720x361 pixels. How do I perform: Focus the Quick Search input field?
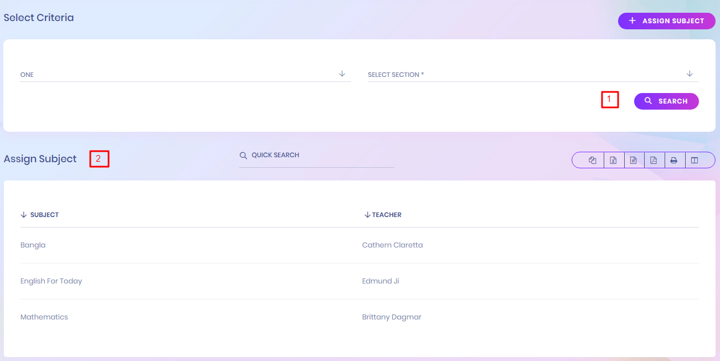click(x=321, y=156)
